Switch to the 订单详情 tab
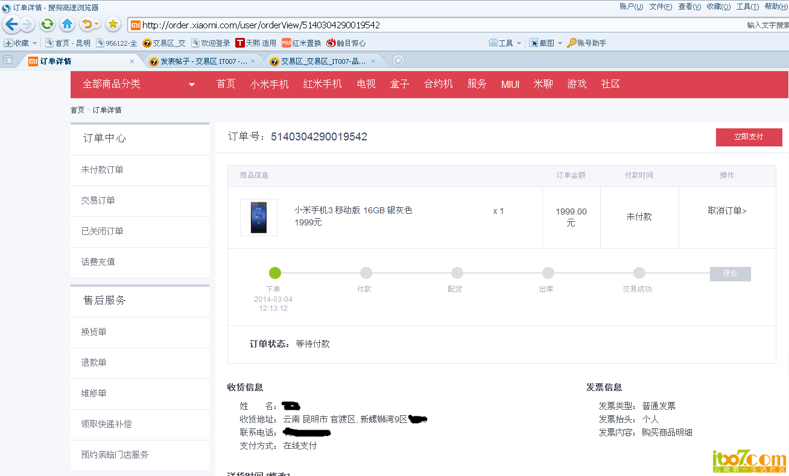This screenshot has width=789, height=476. click(x=80, y=61)
